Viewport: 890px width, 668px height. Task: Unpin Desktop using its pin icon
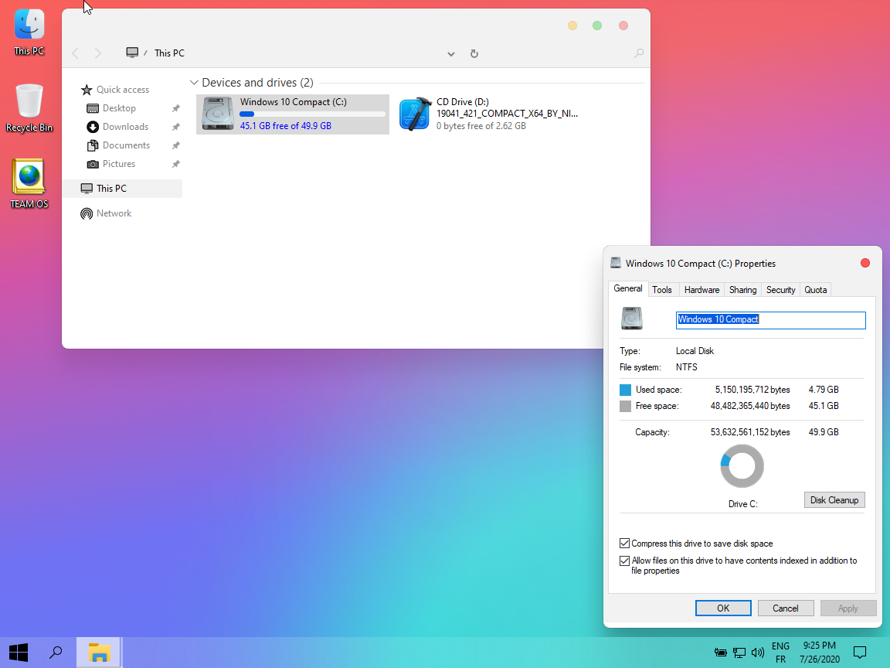coord(176,108)
